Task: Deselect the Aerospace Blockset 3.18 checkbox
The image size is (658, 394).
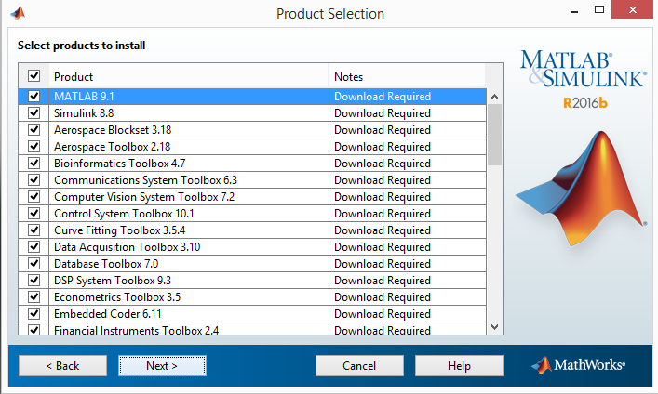Action: [34, 130]
